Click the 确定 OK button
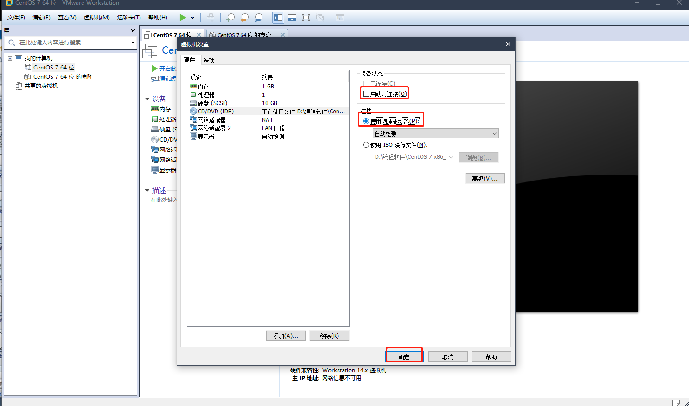 pyautogui.click(x=404, y=357)
